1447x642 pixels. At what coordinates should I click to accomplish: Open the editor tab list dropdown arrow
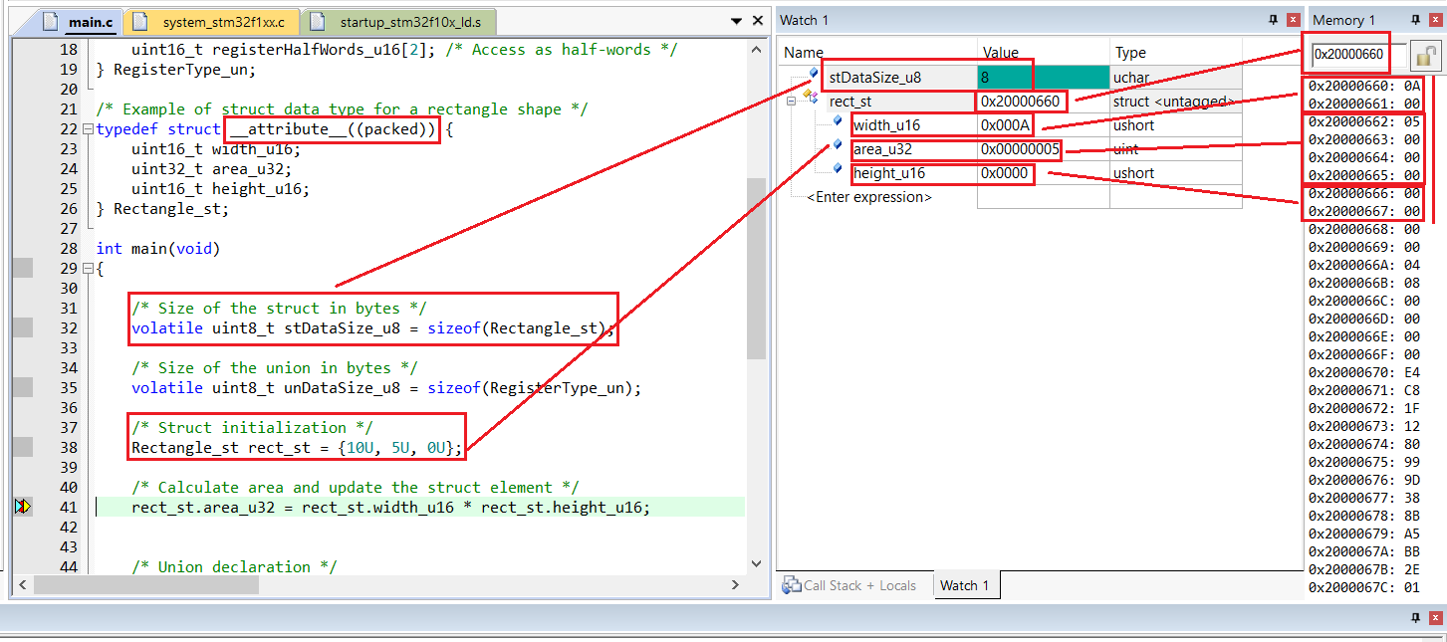point(736,21)
